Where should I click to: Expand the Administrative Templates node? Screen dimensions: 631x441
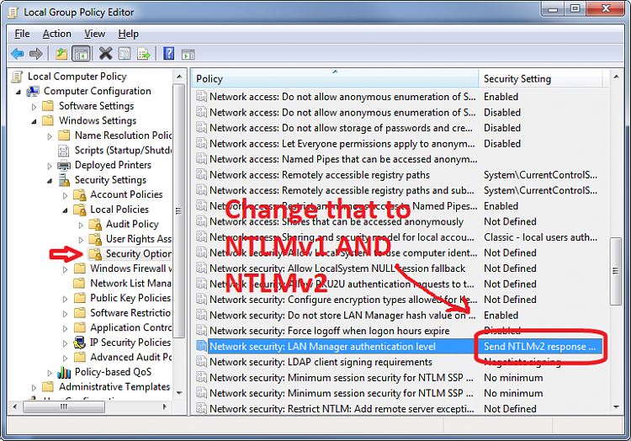click(x=34, y=387)
